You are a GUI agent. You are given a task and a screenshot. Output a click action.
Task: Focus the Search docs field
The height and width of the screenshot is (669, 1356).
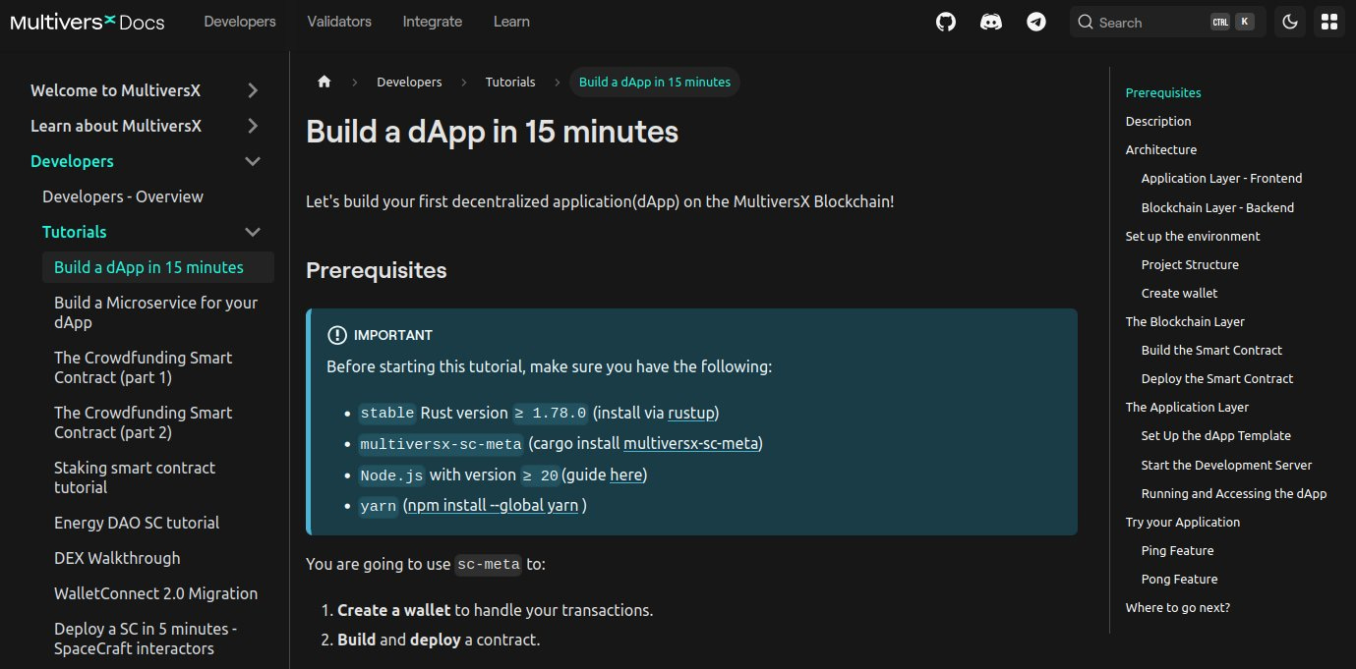pos(1167,22)
